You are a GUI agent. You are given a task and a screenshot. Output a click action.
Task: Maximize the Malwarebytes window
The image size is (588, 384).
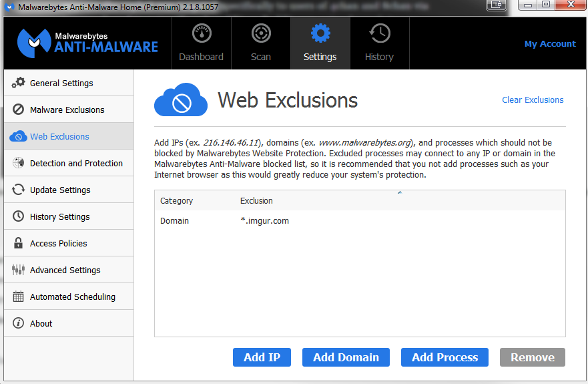(x=546, y=5)
